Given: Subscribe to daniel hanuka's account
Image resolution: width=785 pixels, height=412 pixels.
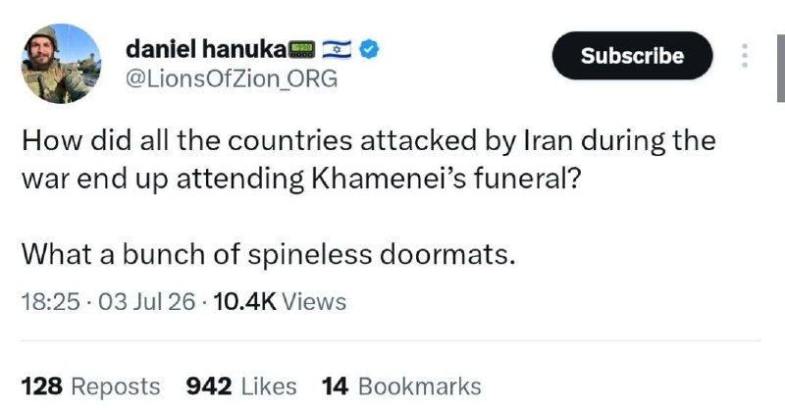Looking at the screenshot, I should [632, 56].
